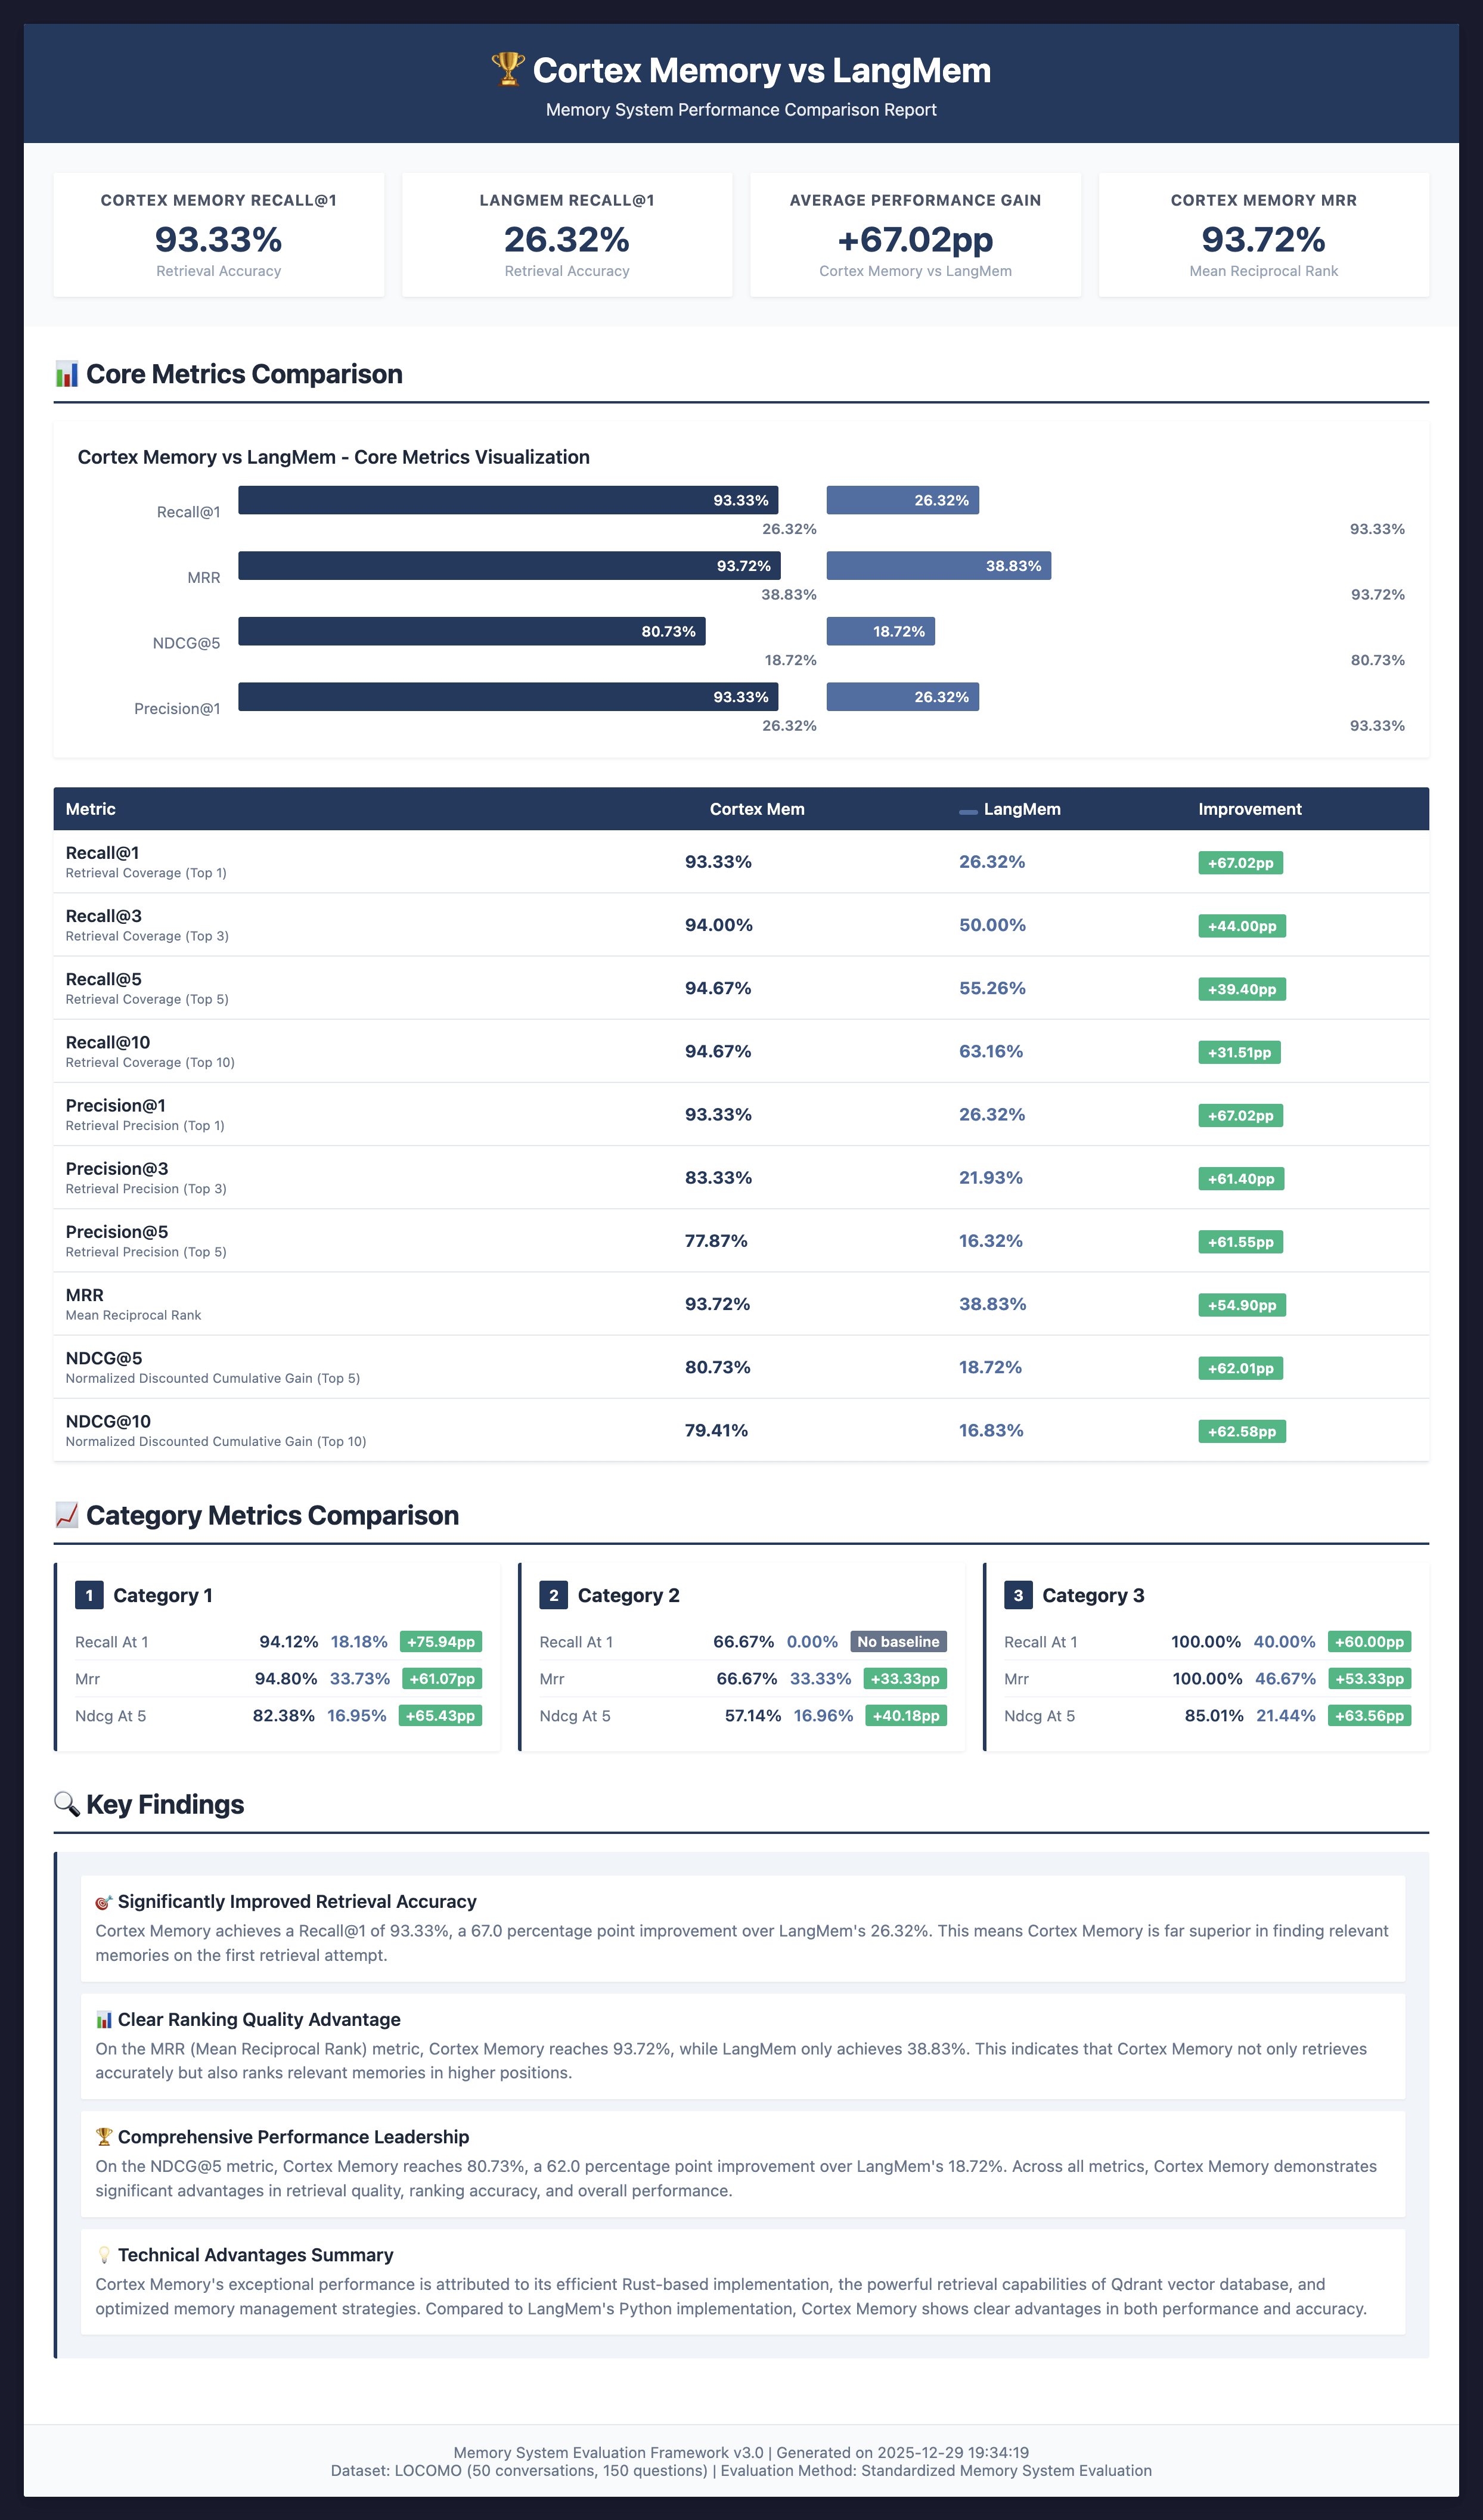The image size is (1483, 2520).
Task: Click the Cortex Memory Recall@1 summary card
Action: [x=218, y=235]
